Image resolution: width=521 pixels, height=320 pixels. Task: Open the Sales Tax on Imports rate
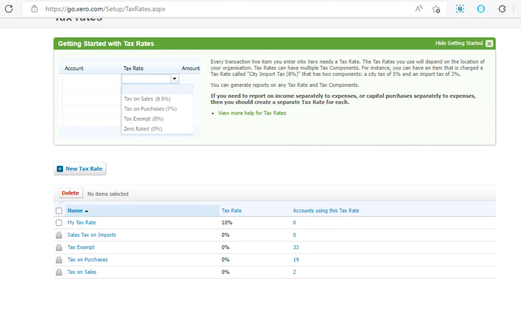point(92,235)
